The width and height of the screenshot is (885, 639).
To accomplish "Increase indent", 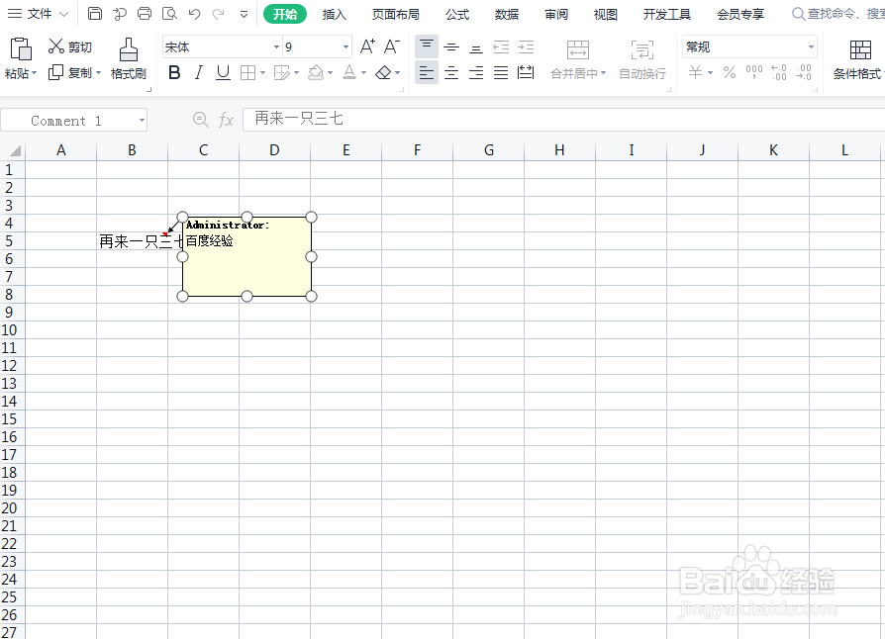I will click(526, 47).
